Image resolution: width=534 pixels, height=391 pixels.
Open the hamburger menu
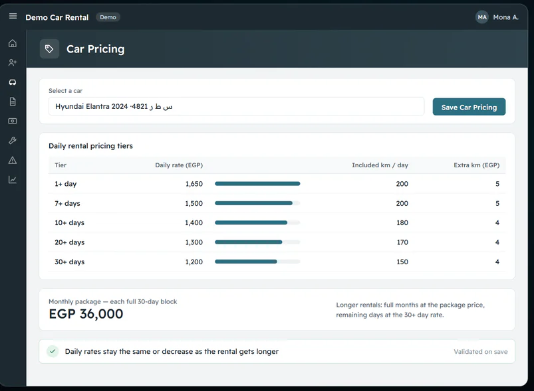(13, 16)
